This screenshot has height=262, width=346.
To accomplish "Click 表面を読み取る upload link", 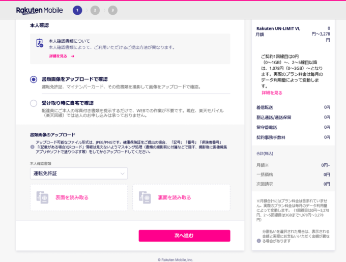I will click(72, 197).
